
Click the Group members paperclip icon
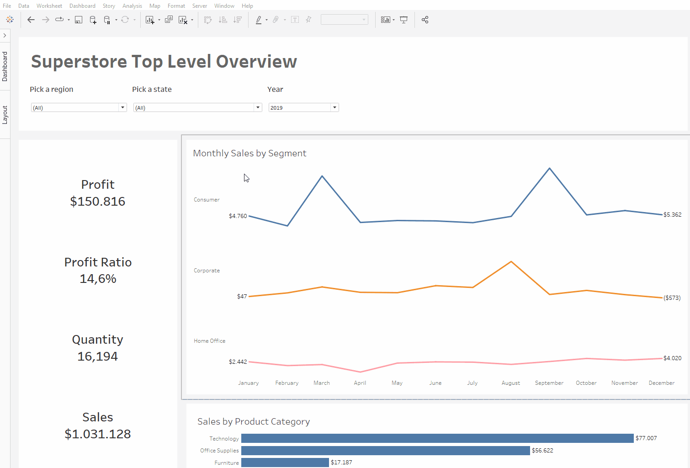click(276, 20)
